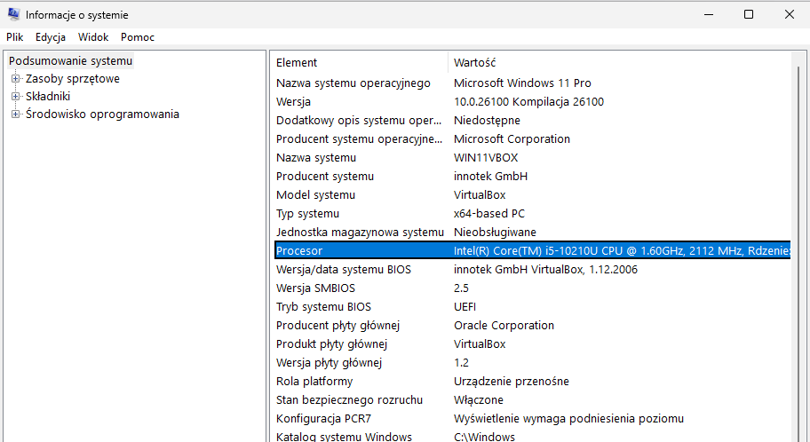This screenshot has height=442, width=810.
Task: Open the Edycja menu
Action: coord(51,37)
